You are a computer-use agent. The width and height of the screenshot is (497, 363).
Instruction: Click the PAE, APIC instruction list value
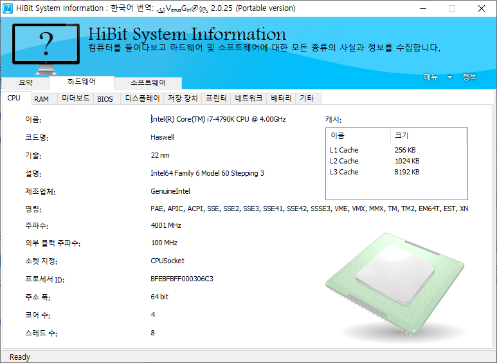(309, 209)
